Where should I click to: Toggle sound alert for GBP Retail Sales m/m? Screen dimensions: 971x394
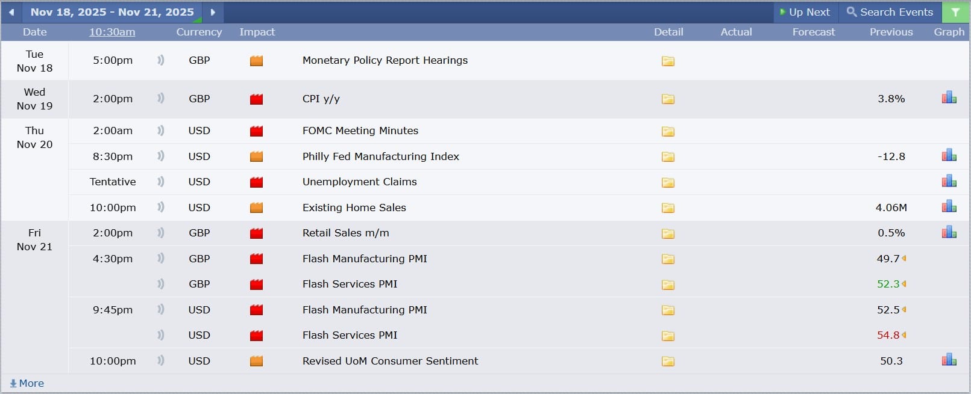point(160,233)
